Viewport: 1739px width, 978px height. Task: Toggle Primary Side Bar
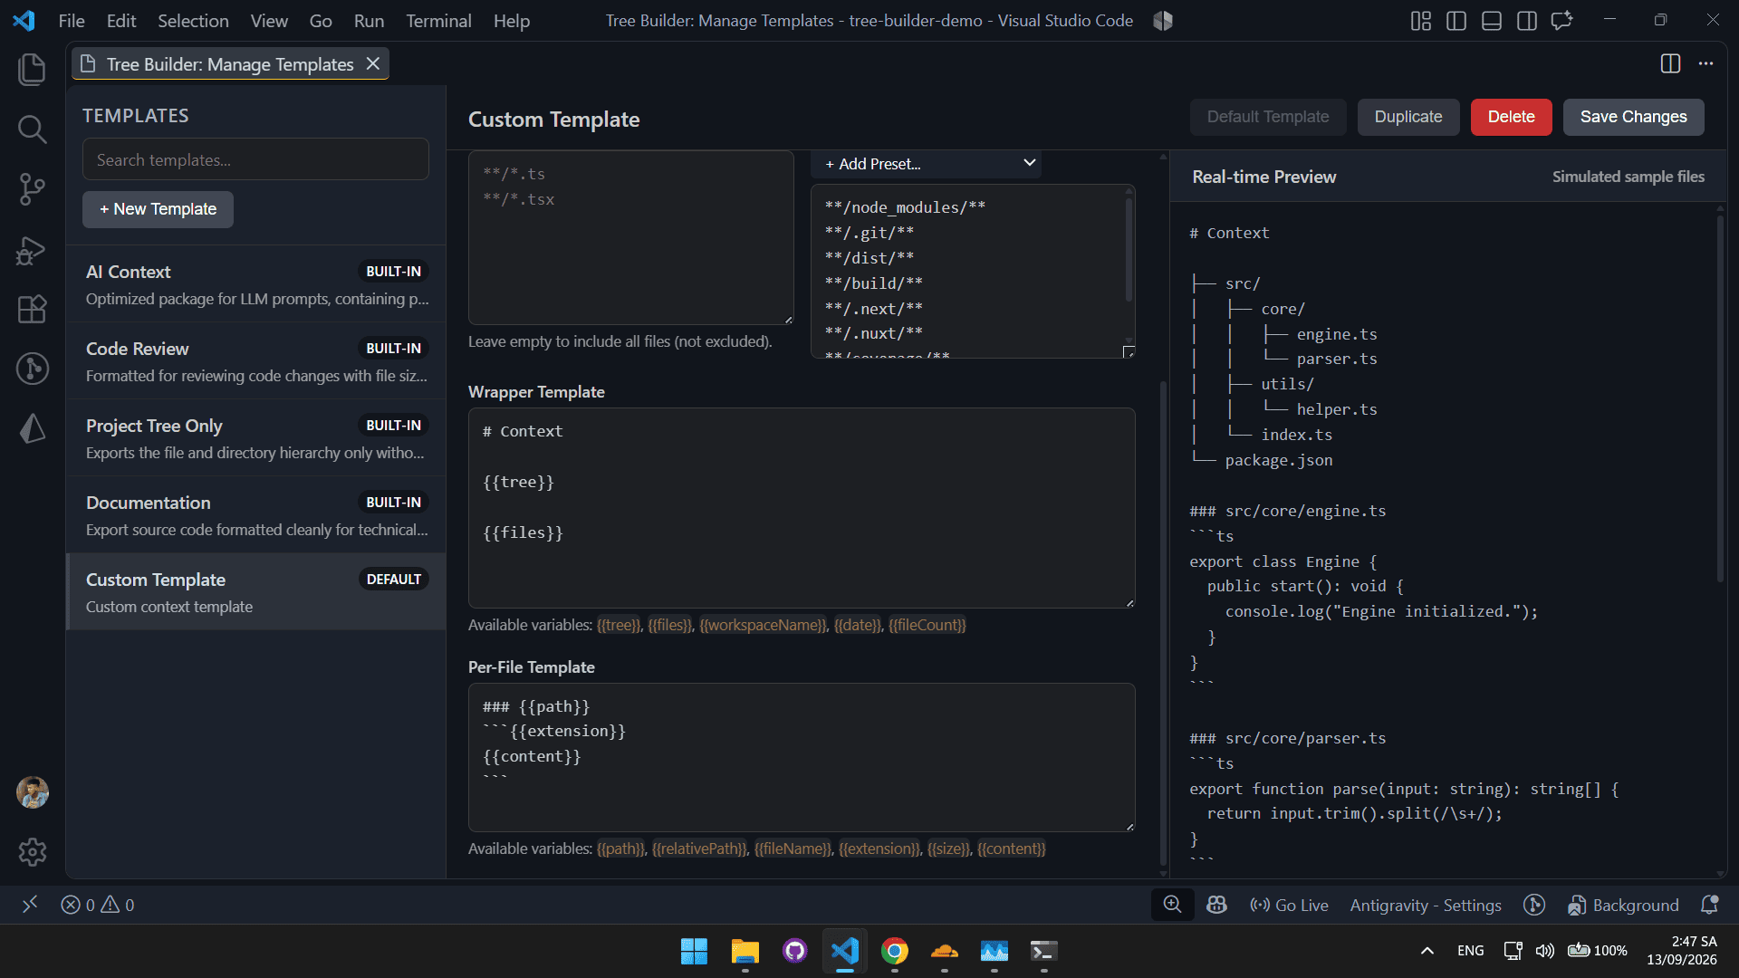pyautogui.click(x=1456, y=21)
